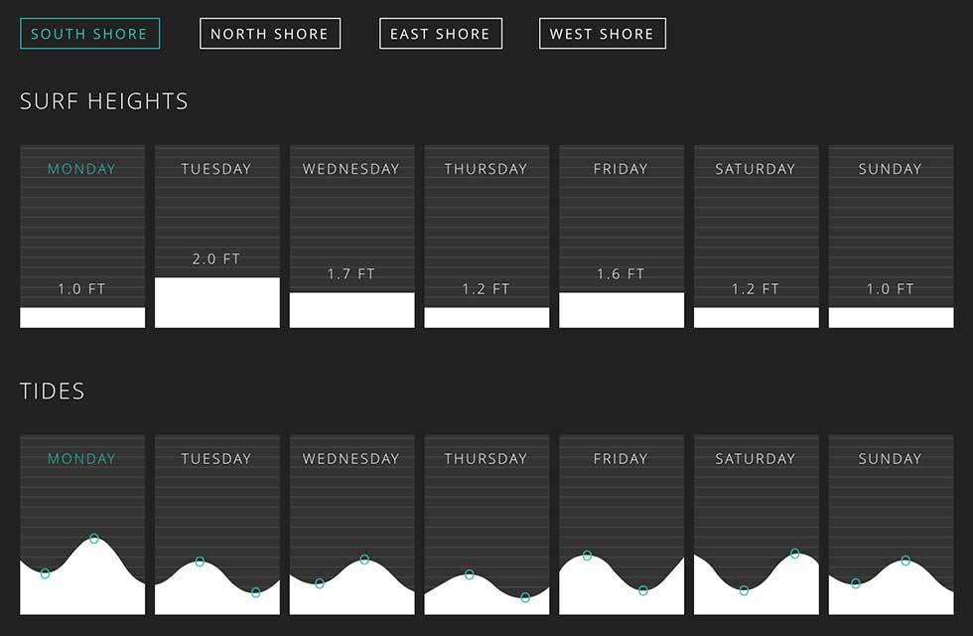Click Saturday's high tide marker
The width and height of the screenshot is (973, 636).
pos(795,553)
